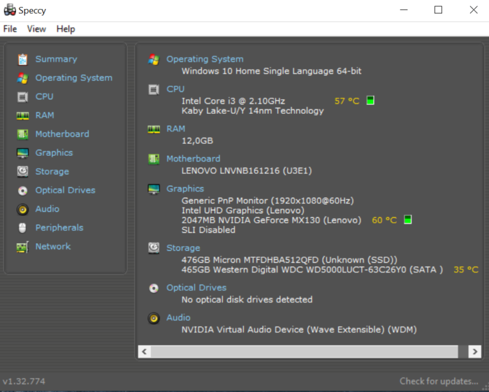Click the Graphics heading link in the main panel
This screenshot has height=392, width=489.
click(x=185, y=188)
